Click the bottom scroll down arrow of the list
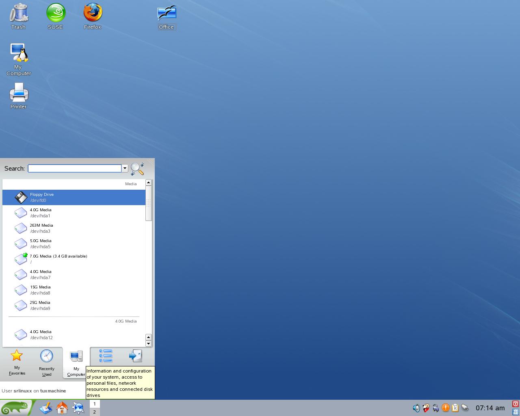 (149, 344)
